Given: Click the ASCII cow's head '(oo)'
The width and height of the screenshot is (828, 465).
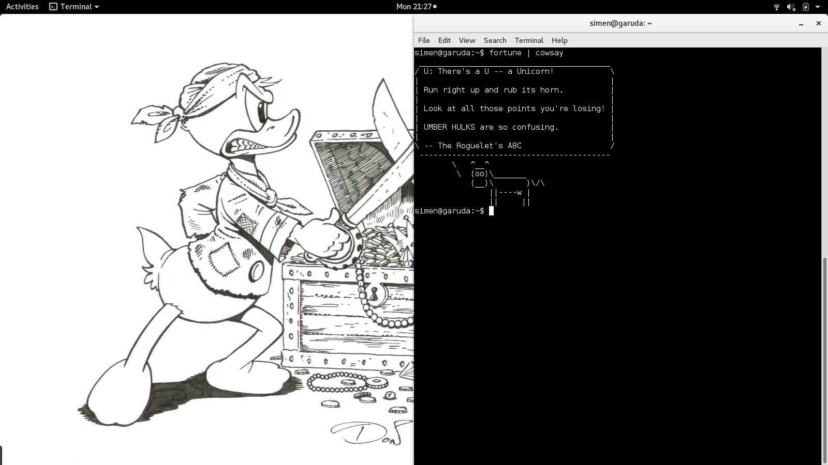Looking at the screenshot, I should (x=480, y=174).
